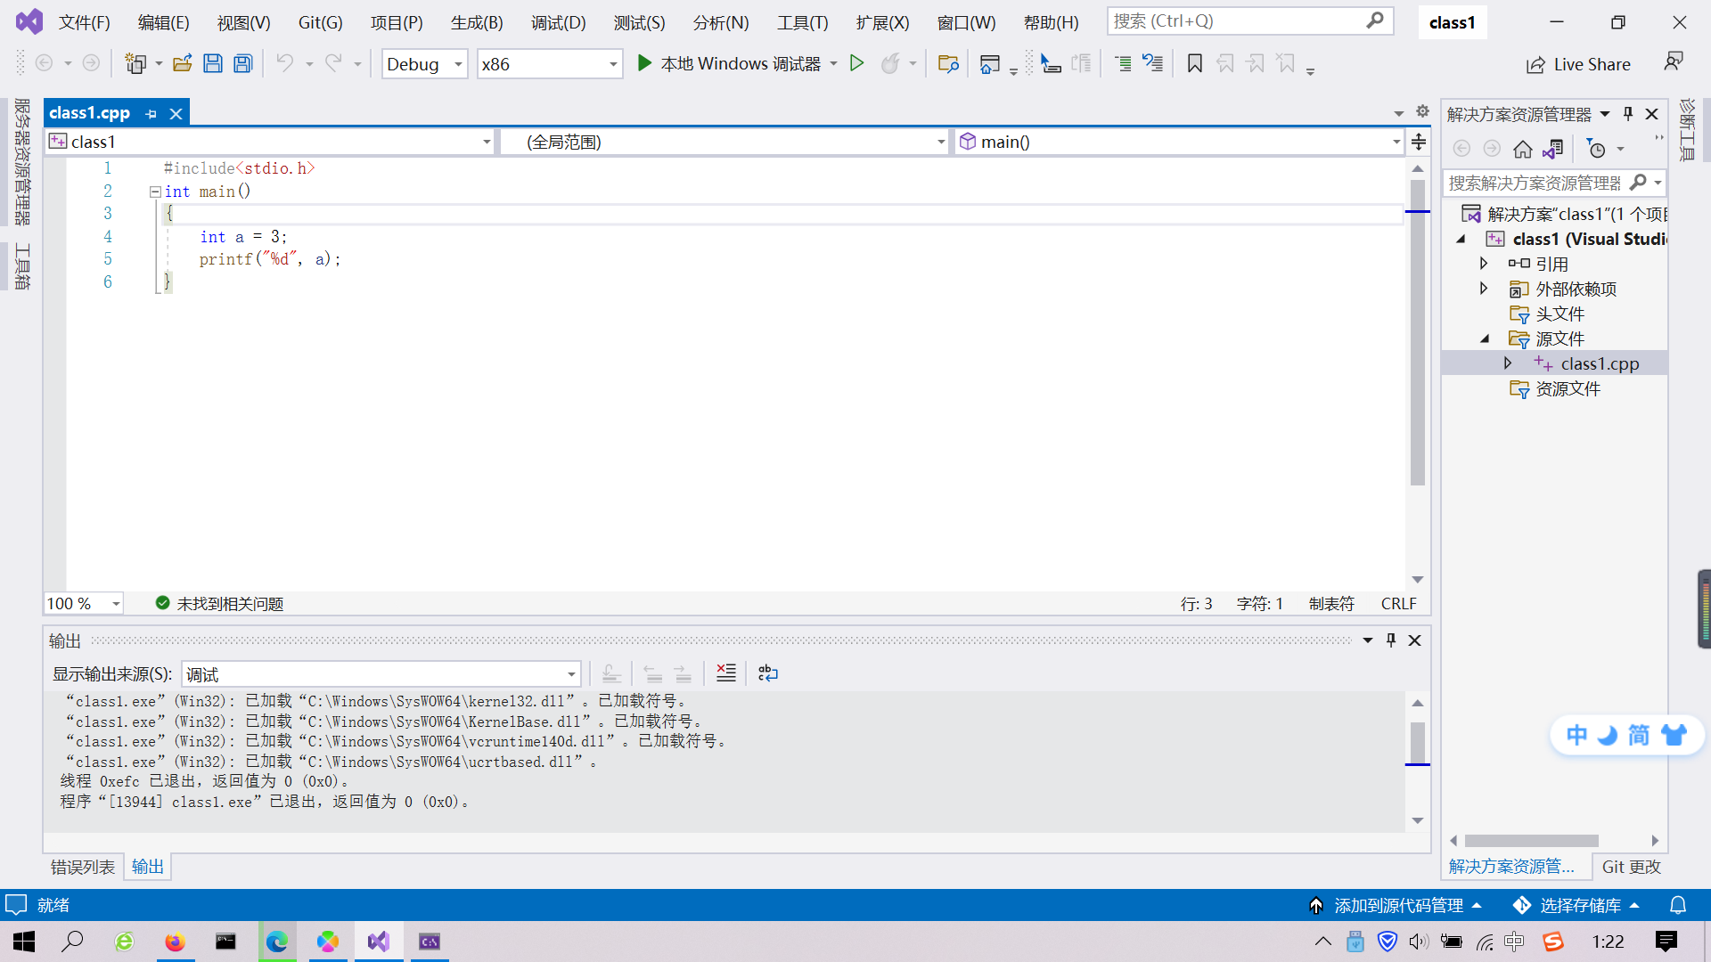Toggle pin on Solution Explorer panel
1711x962 pixels.
pyautogui.click(x=1628, y=114)
